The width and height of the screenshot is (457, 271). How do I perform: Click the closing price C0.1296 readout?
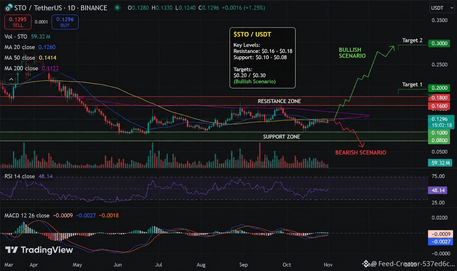tap(209, 8)
